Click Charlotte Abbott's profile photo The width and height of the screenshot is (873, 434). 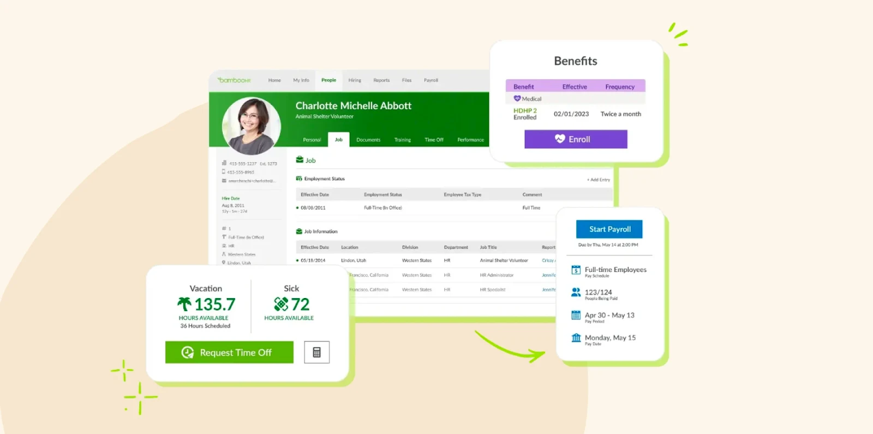(252, 126)
